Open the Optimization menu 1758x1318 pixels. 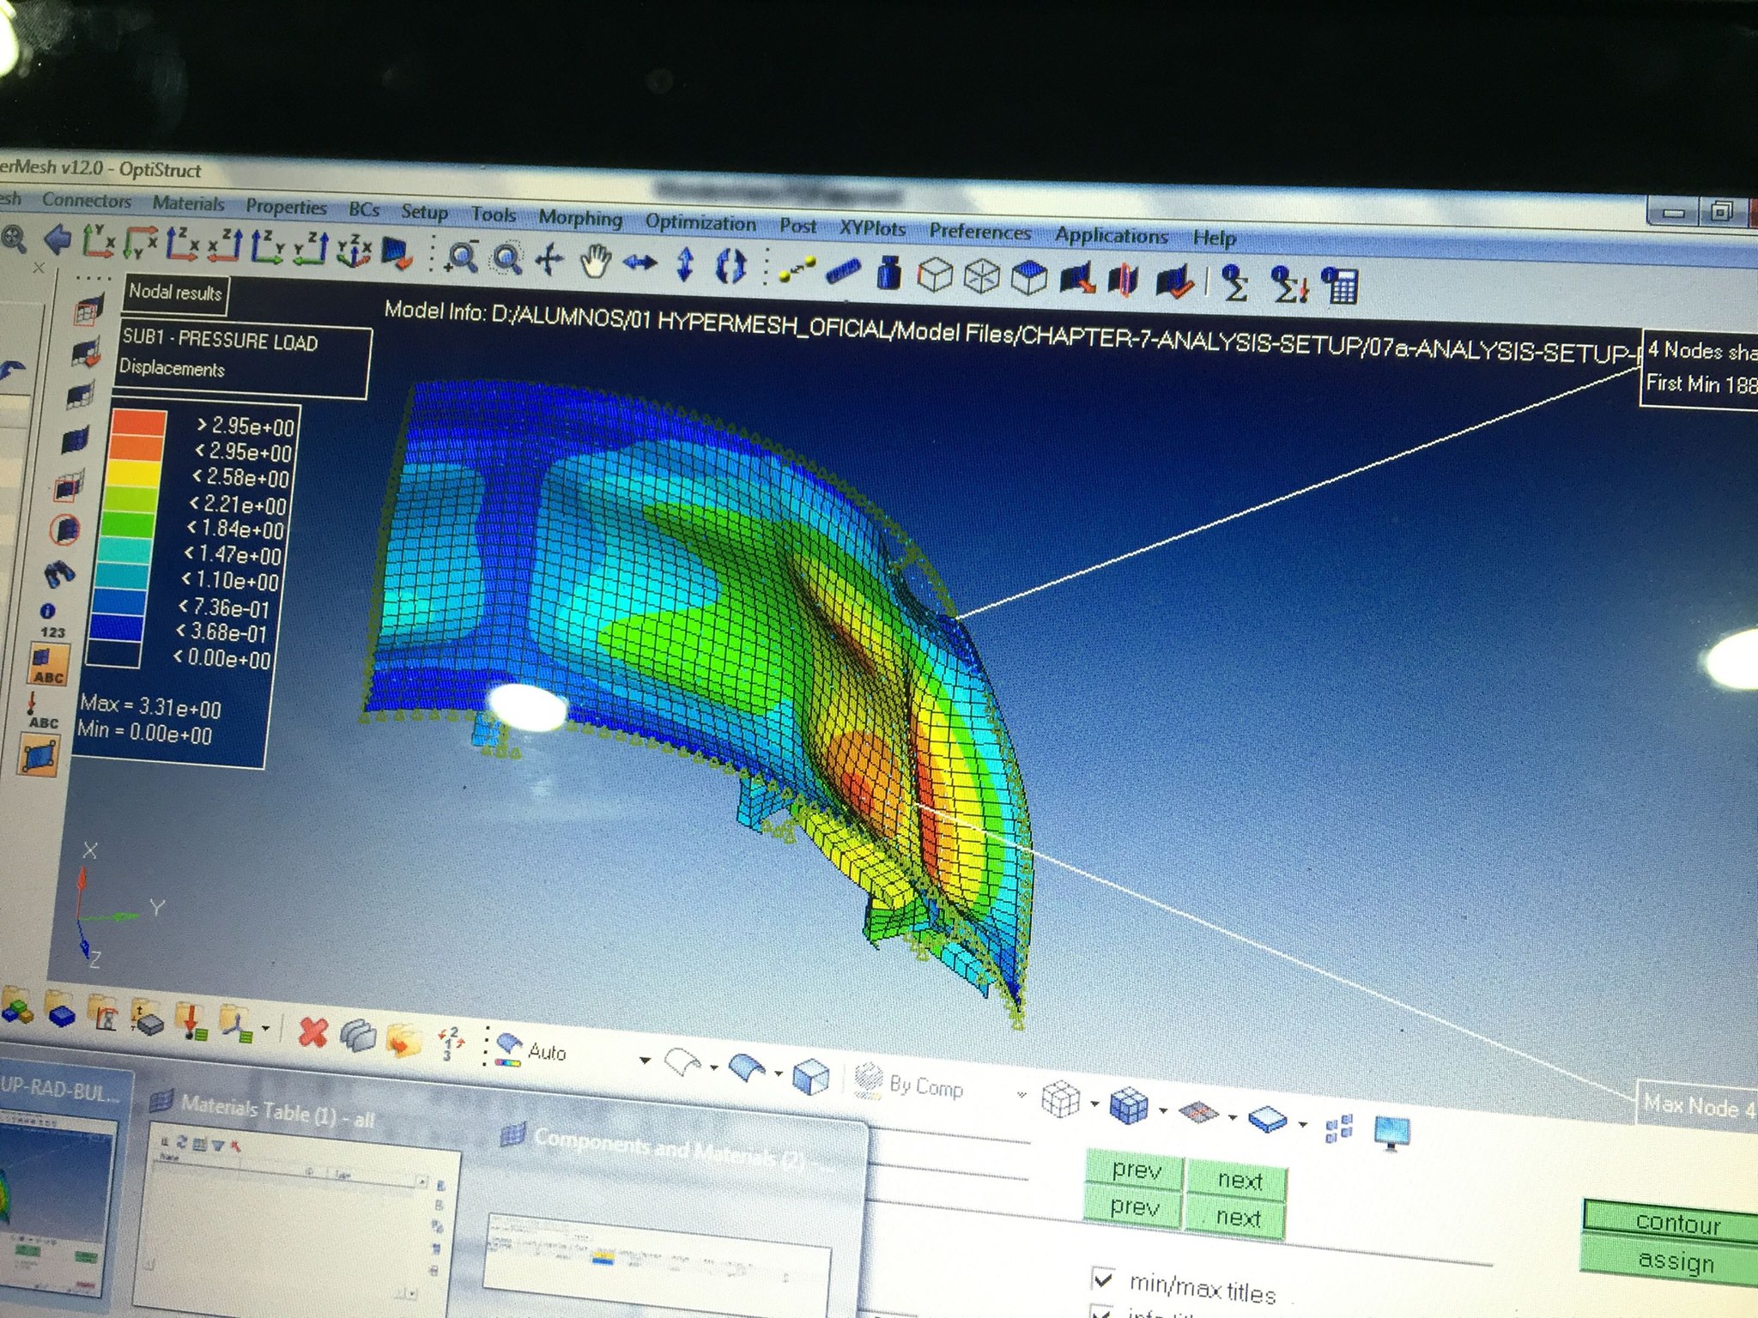click(x=700, y=223)
